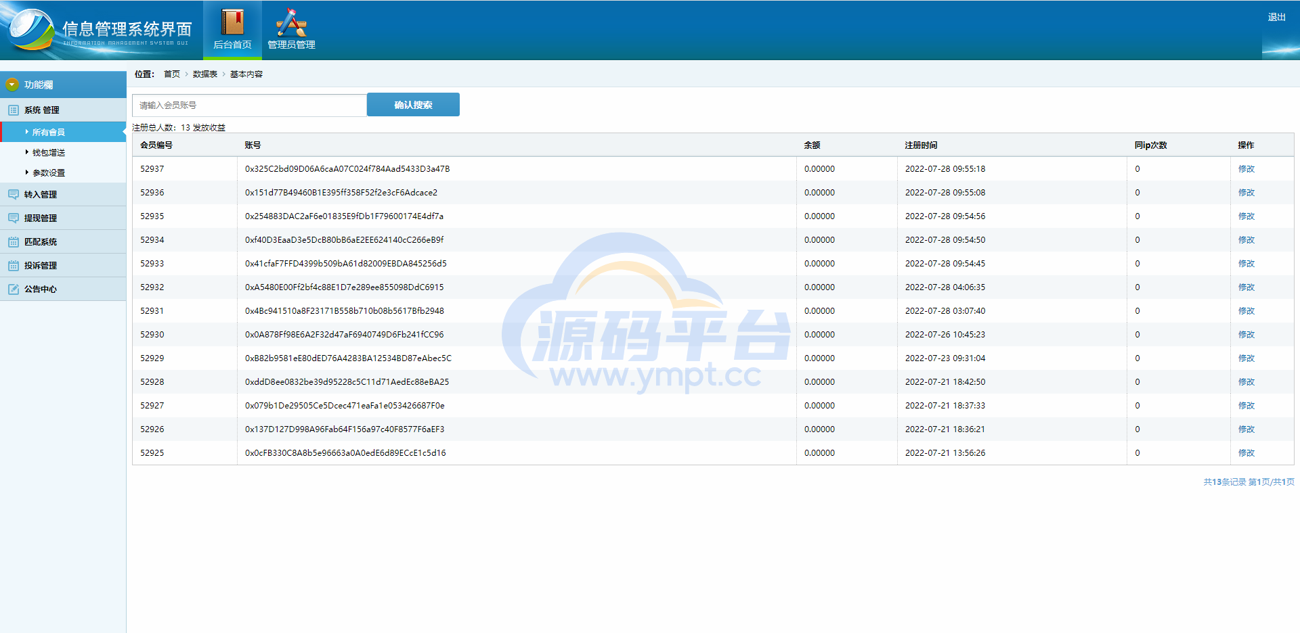Click 基本内容 in the breadcrumb
The width and height of the screenshot is (1300, 633).
(x=246, y=74)
